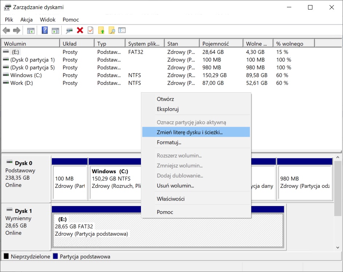
Task: Select 'Formatuj...' from context menu
Action: coord(169,143)
